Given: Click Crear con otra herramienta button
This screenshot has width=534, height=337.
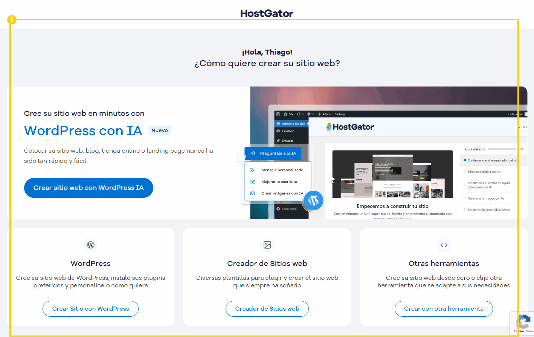Looking at the screenshot, I should point(444,309).
